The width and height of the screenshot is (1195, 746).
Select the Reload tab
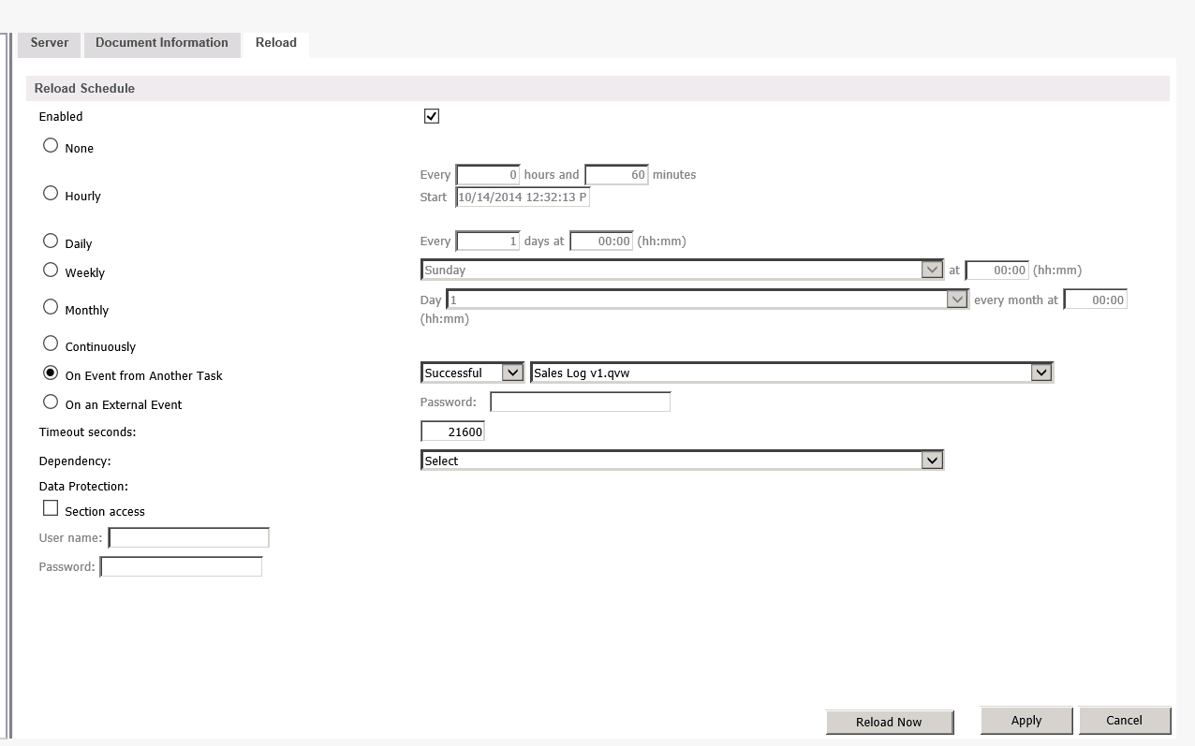[276, 43]
